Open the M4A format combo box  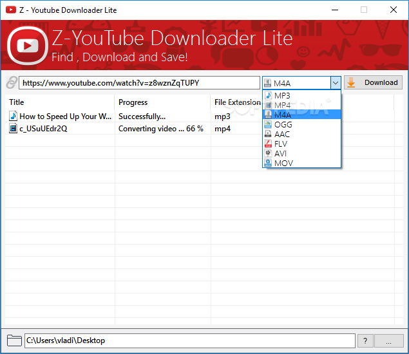coord(301,83)
